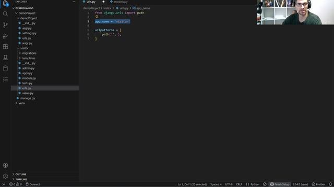Open the Testing flask icon

5,58
